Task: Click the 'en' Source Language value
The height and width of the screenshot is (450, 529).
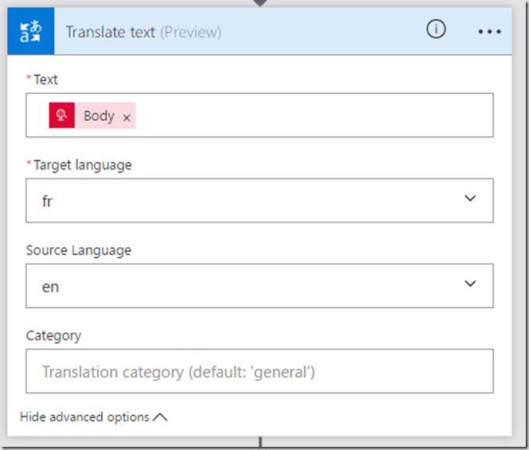Action: pos(50,286)
